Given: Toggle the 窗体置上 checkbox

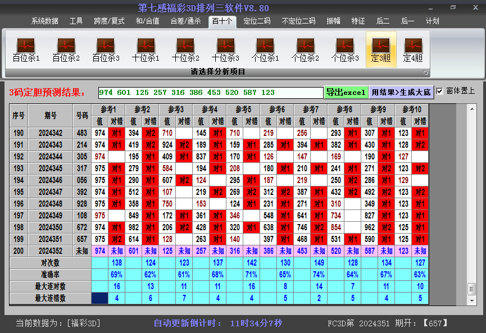Looking at the screenshot, I should 439,91.
